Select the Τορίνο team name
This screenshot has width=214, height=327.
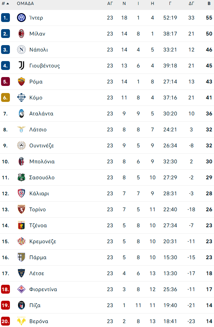click(x=37, y=209)
